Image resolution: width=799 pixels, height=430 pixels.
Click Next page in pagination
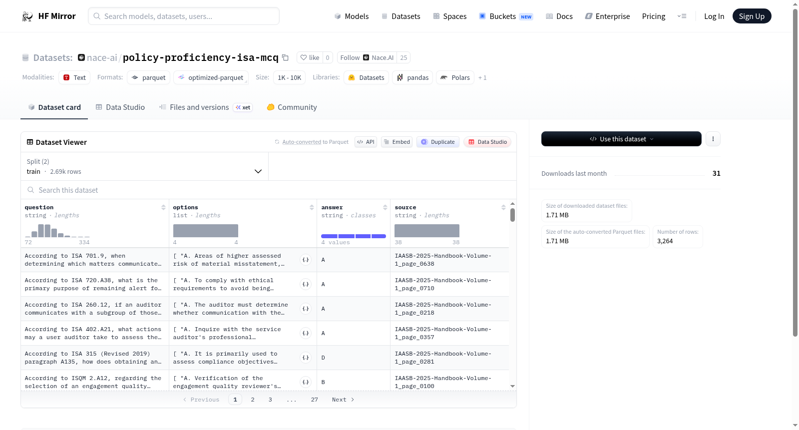343,400
